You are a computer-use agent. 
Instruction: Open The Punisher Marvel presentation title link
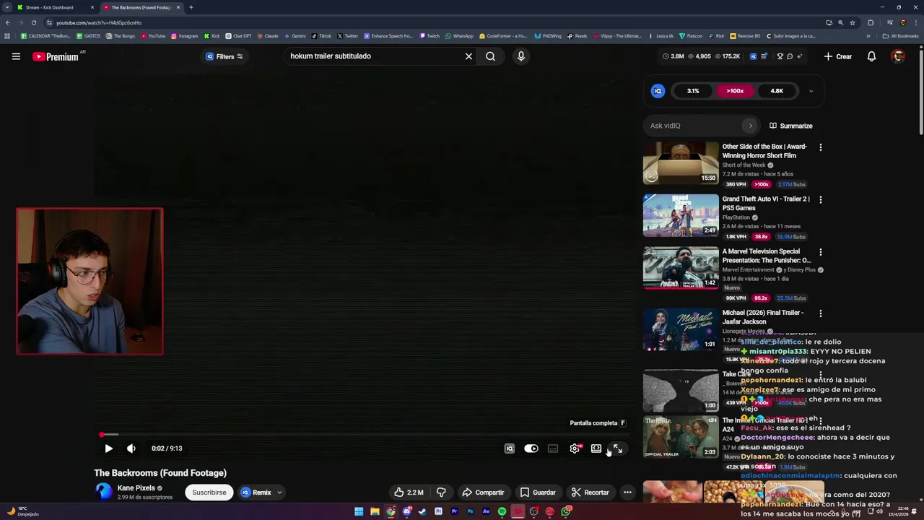pyautogui.click(x=766, y=256)
